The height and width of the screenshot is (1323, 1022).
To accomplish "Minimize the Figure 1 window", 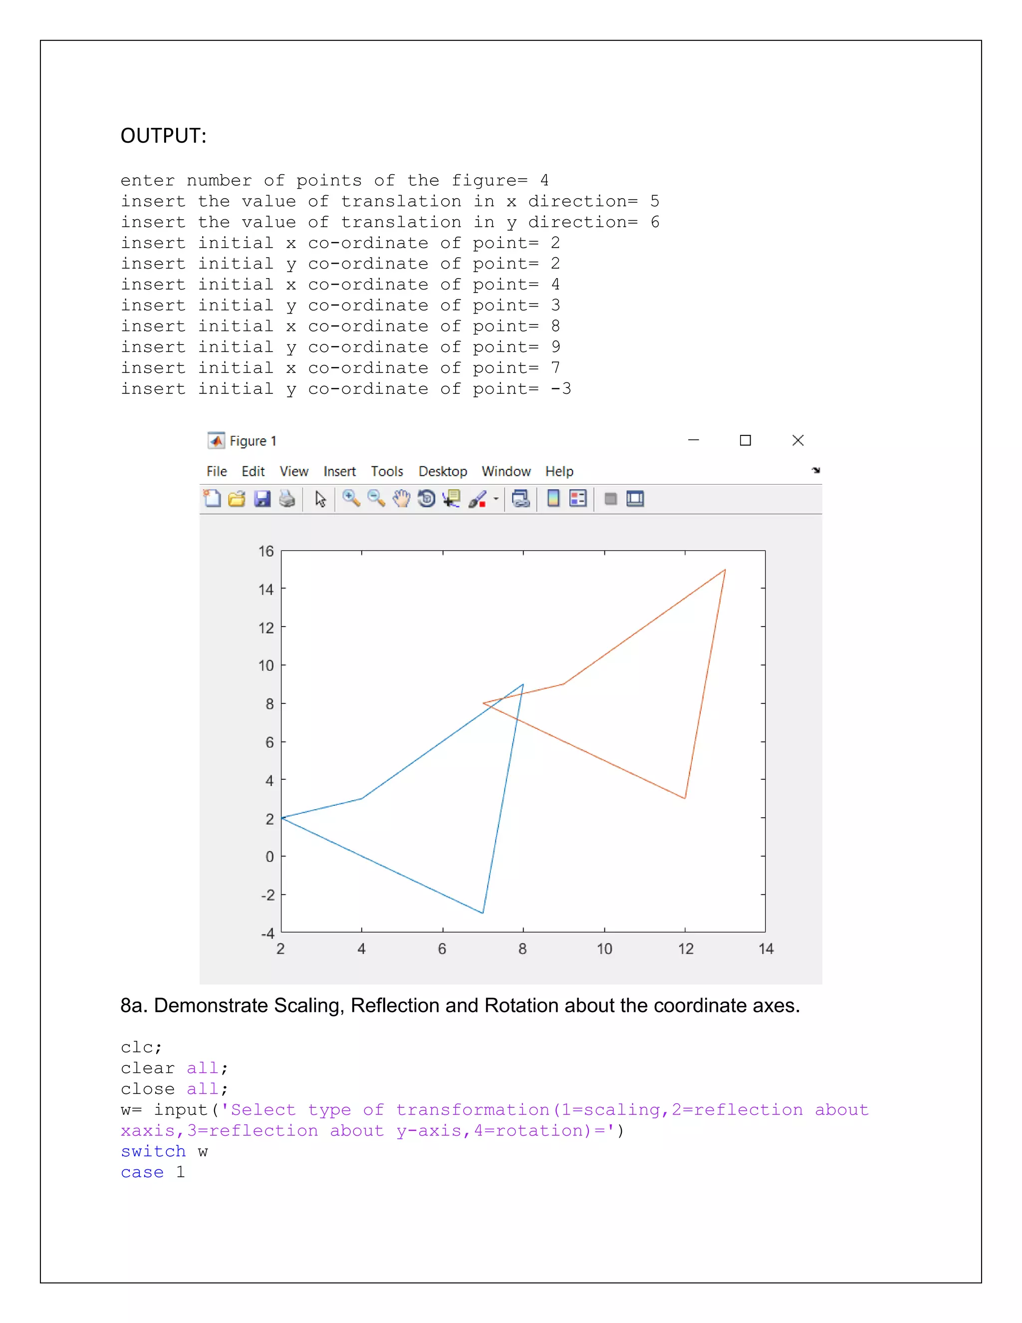I will (694, 440).
